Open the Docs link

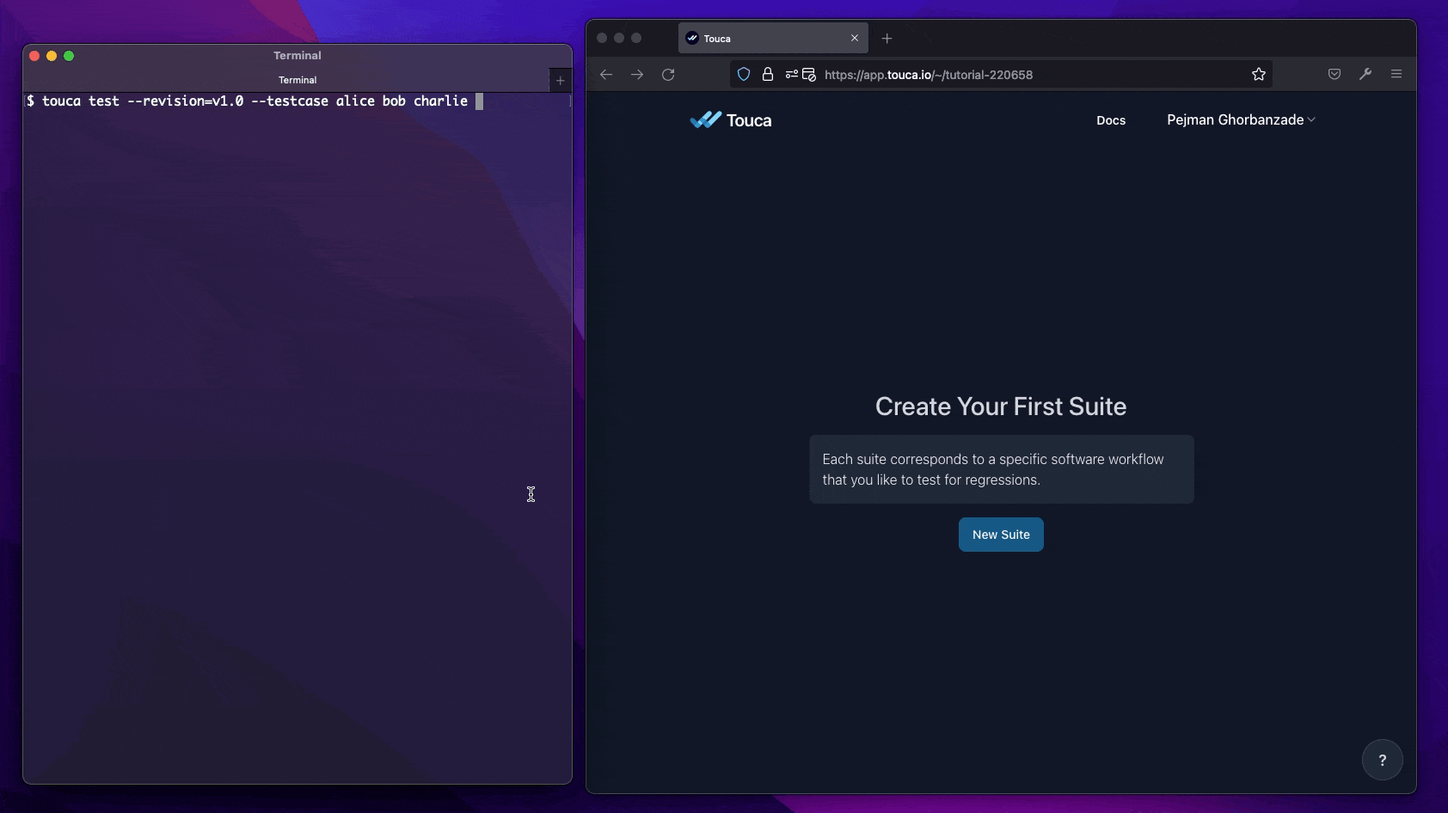click(x=1111, y=120)
